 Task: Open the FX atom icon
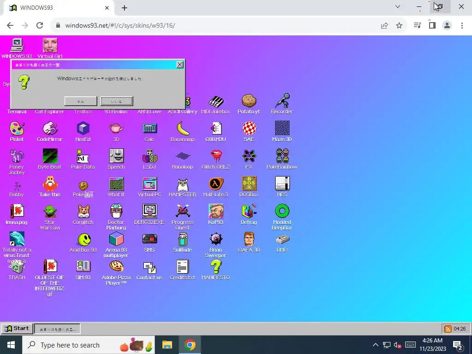click(x=249, y=156)
